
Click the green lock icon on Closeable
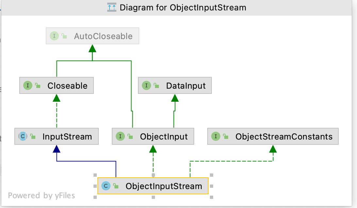coord(38,86)
